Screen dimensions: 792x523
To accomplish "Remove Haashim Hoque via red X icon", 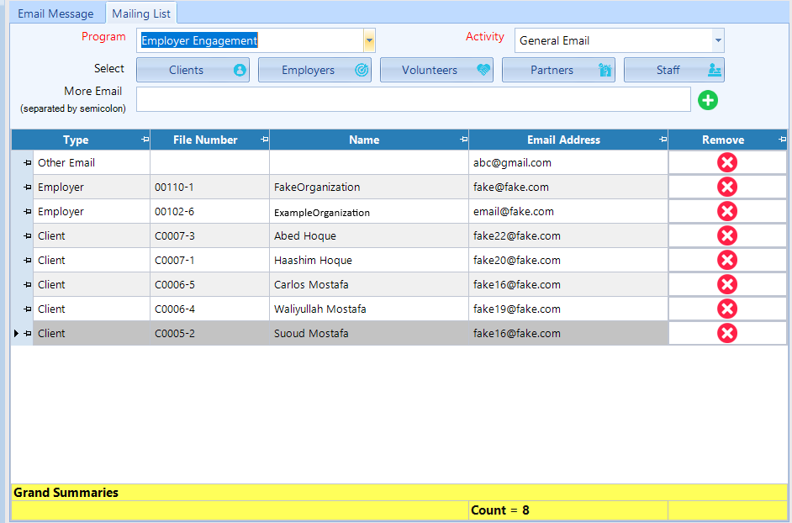I will tap(727, 261).
